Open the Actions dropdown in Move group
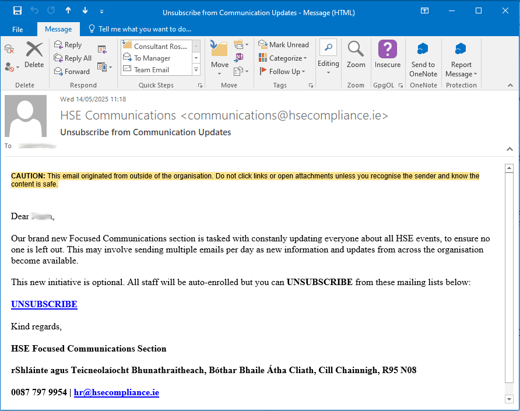This screenshot has width=520, height=411. 241,71
